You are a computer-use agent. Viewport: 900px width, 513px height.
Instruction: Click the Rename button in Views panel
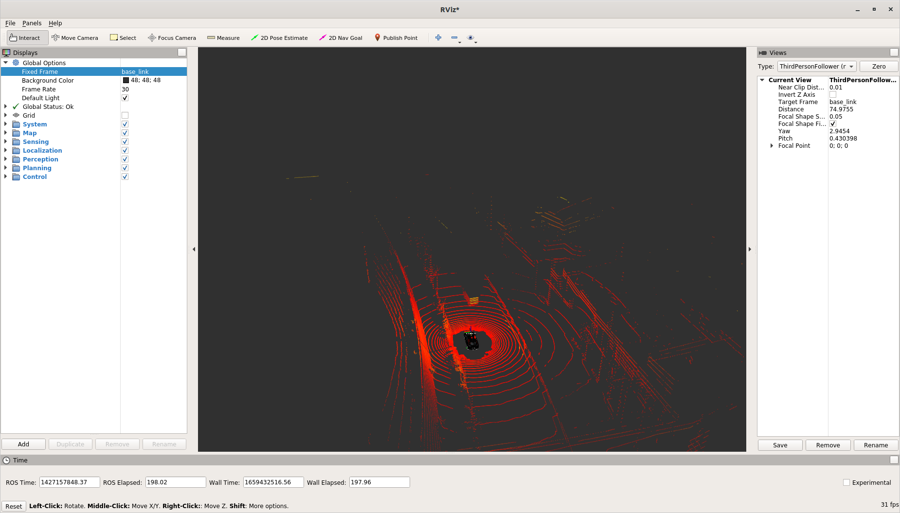coord(876,445)
